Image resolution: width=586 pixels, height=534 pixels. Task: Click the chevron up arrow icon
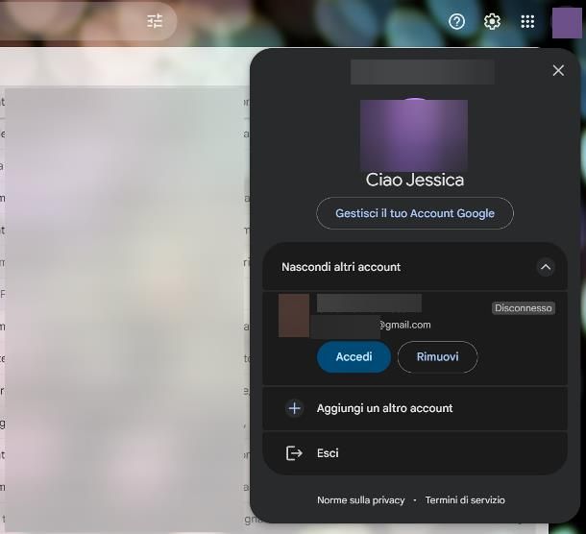546,267
